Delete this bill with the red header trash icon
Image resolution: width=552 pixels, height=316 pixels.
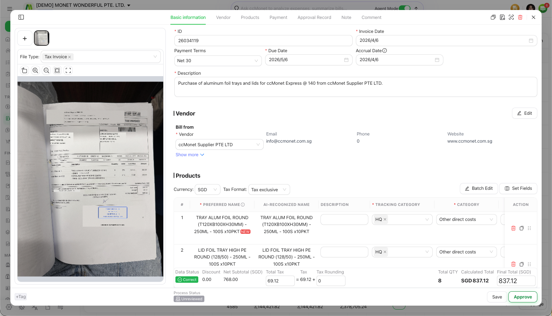pos(520,17)
